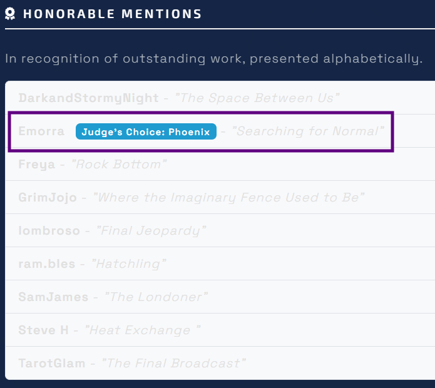Image resolution: width=435 pixels, height=388 pixels.
Task: Click the Honorable Mentions heading text
Action: pyautogui.click(x=112, y=14)
